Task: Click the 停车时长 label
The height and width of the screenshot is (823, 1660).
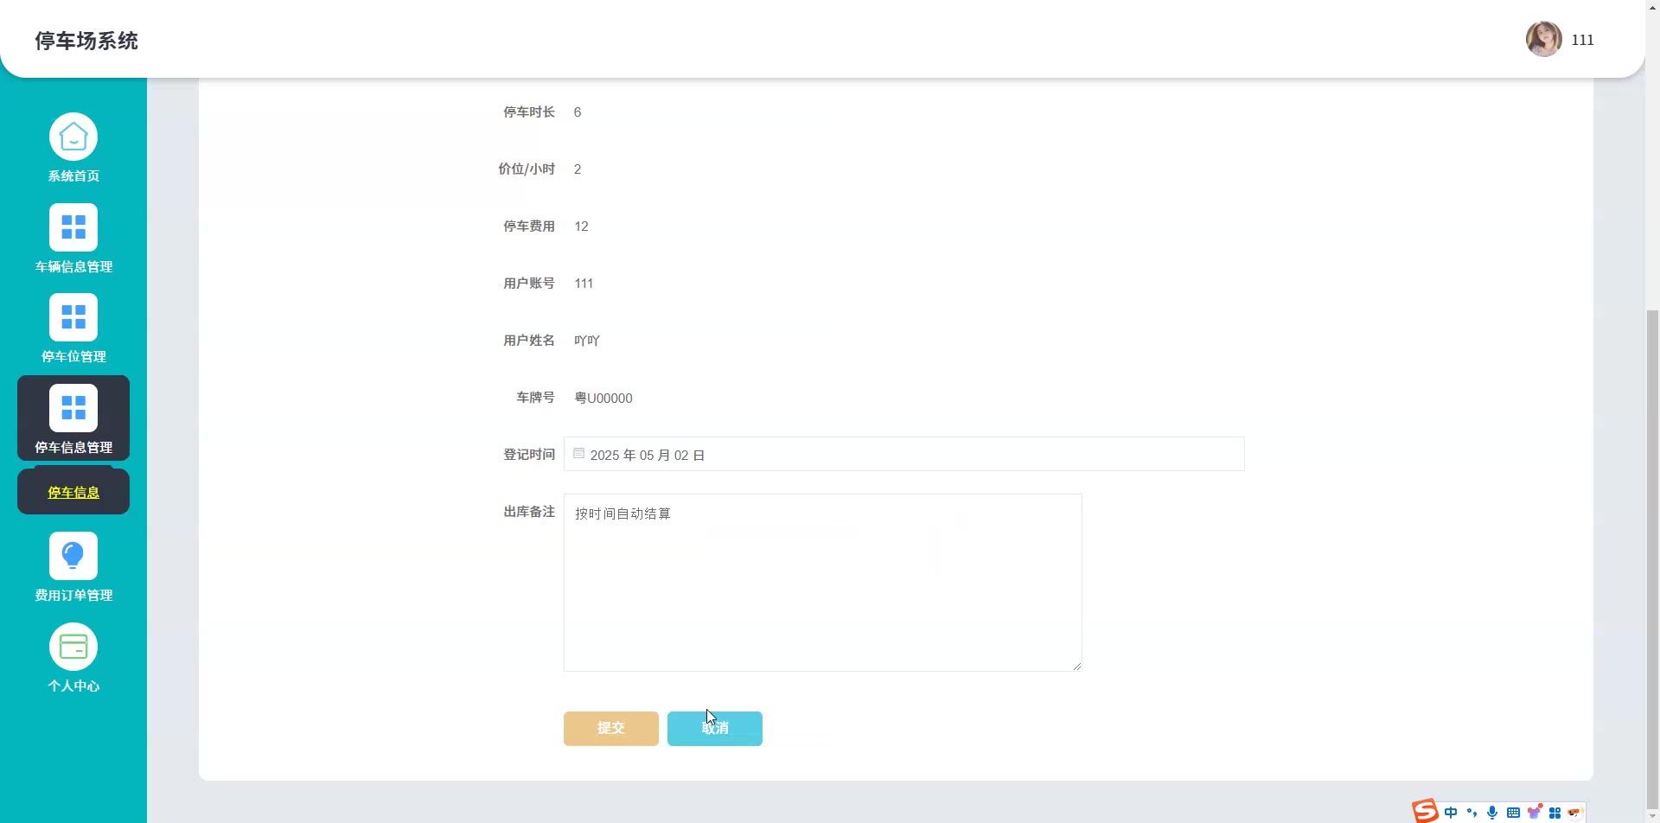Action: tap(529, 112)
